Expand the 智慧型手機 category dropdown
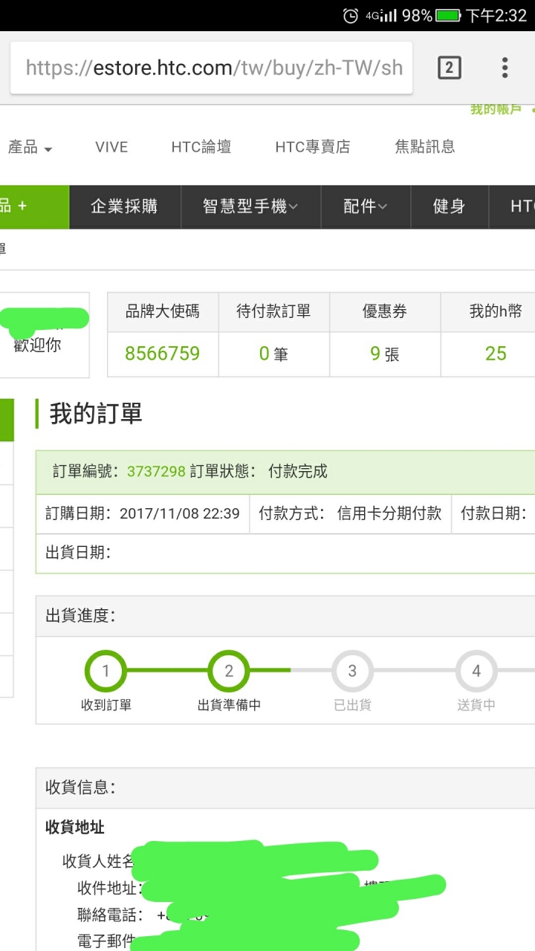 click(251, 207)
